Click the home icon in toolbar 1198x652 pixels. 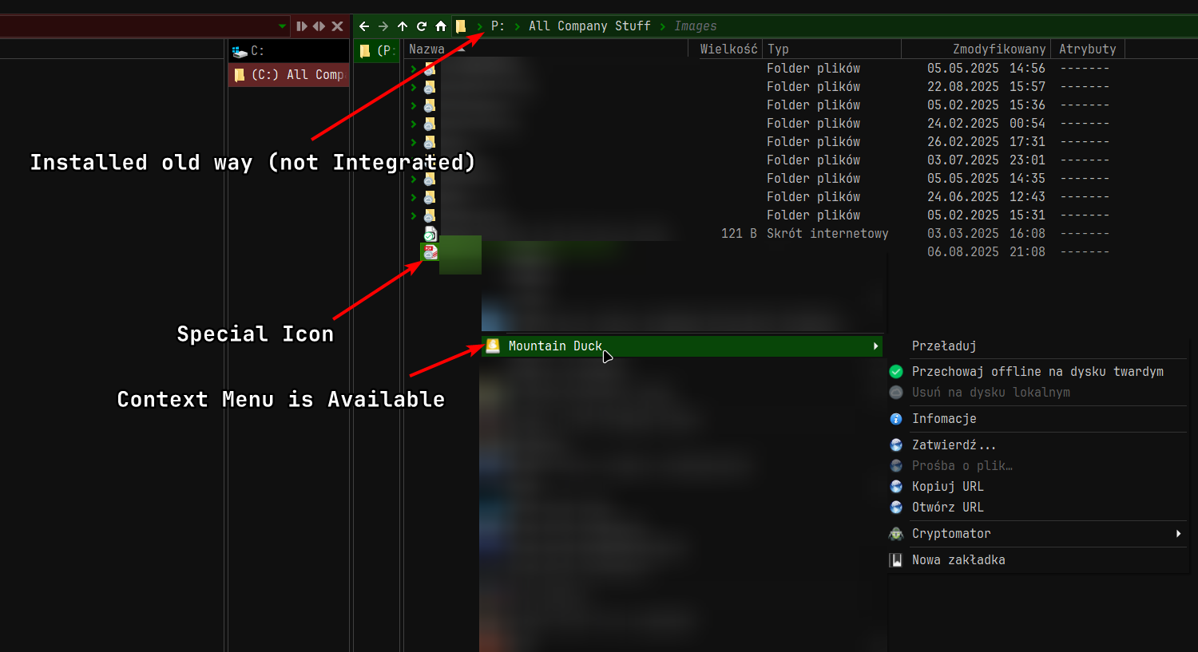click(x=441, y=26)
